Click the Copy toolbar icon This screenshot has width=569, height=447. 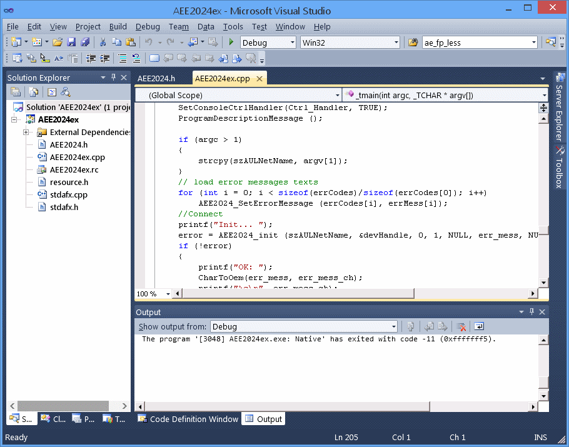116,42
